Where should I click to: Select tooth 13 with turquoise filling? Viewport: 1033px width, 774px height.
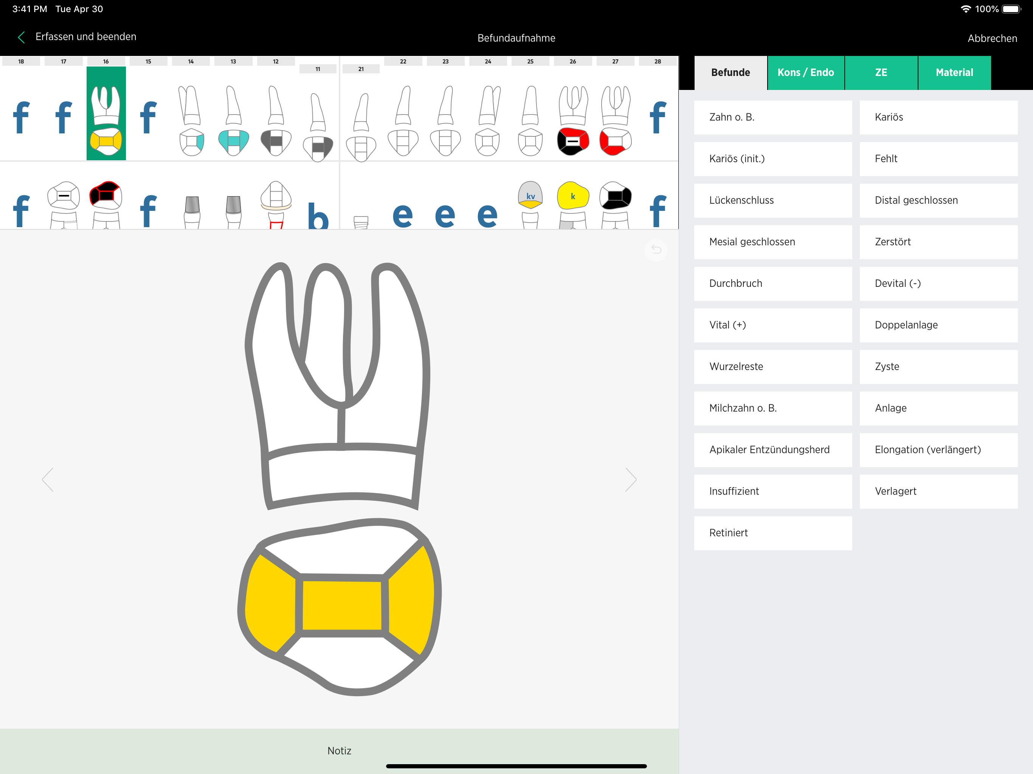point(234,121)
